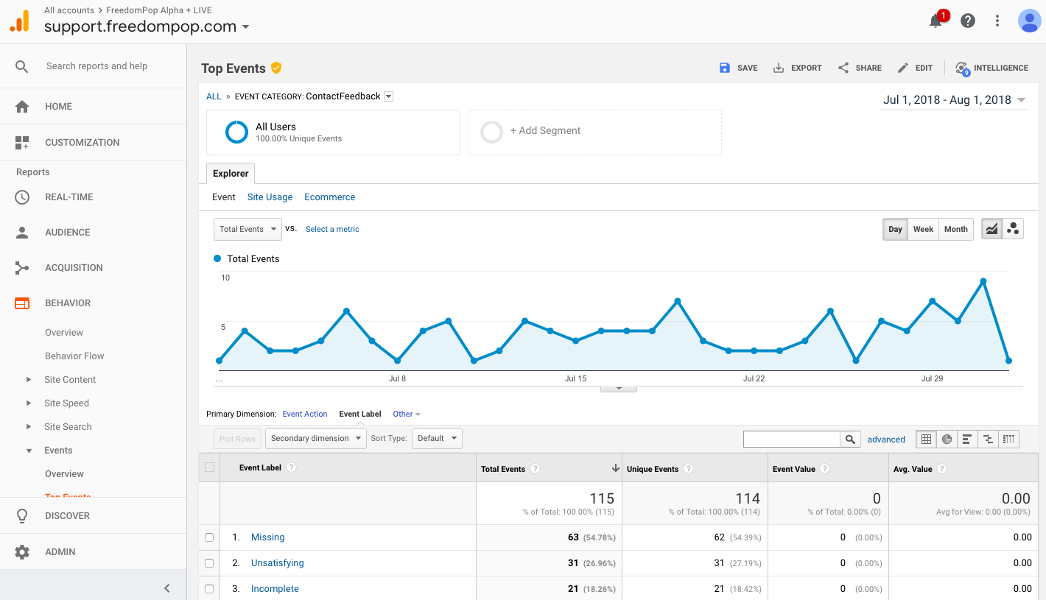Select the comparison view icon
This screenshot has width=1046, height=600.
(988, 439)
